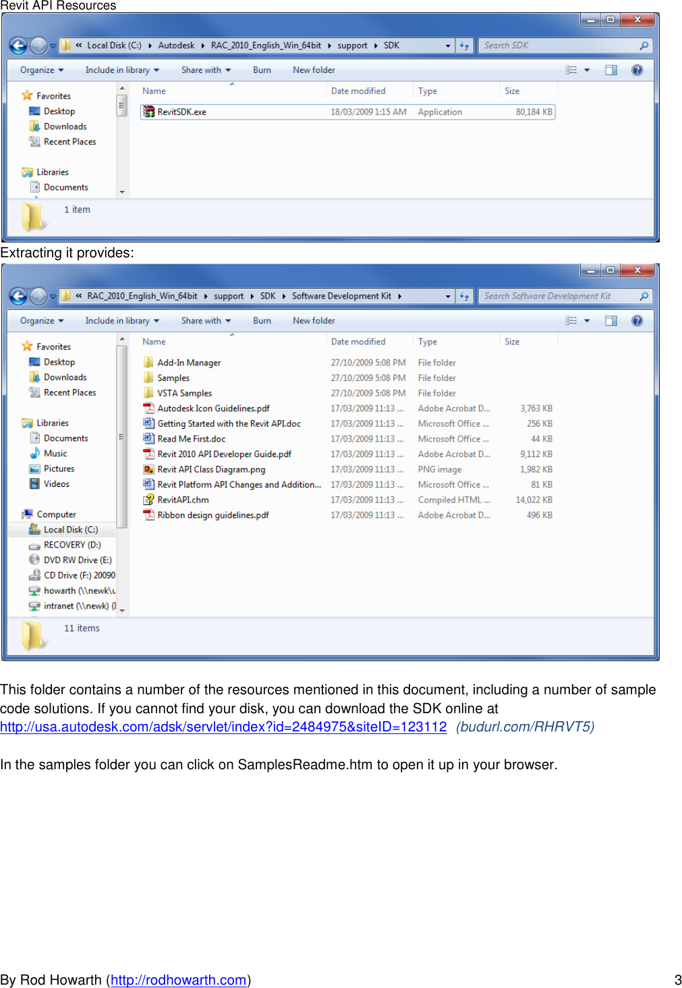Select Local Disk (C:) under Computer
Screen dimensions: 682x988
(69, 529)
